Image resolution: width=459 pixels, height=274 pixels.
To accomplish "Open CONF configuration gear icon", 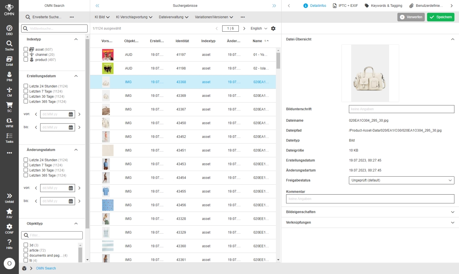I will 9,229.
